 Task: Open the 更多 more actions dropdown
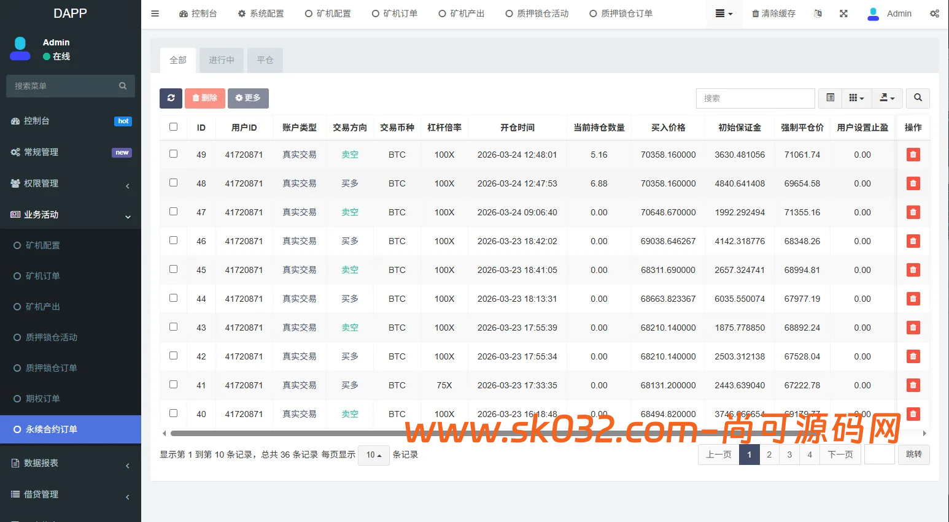pyautogui.click(x=248, y=98)
